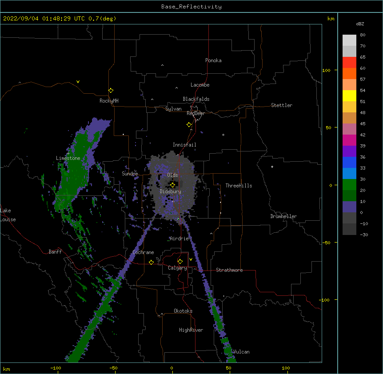383x374 pixels.
Task: Click the blue swatch at 36 dBZ
Action: [x=349, y=162]
